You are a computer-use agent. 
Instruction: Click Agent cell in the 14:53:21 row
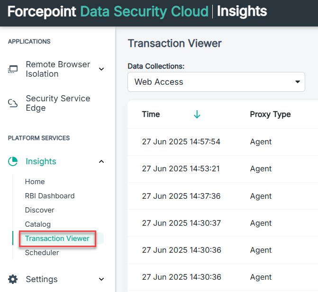click(x=261, y=168)
